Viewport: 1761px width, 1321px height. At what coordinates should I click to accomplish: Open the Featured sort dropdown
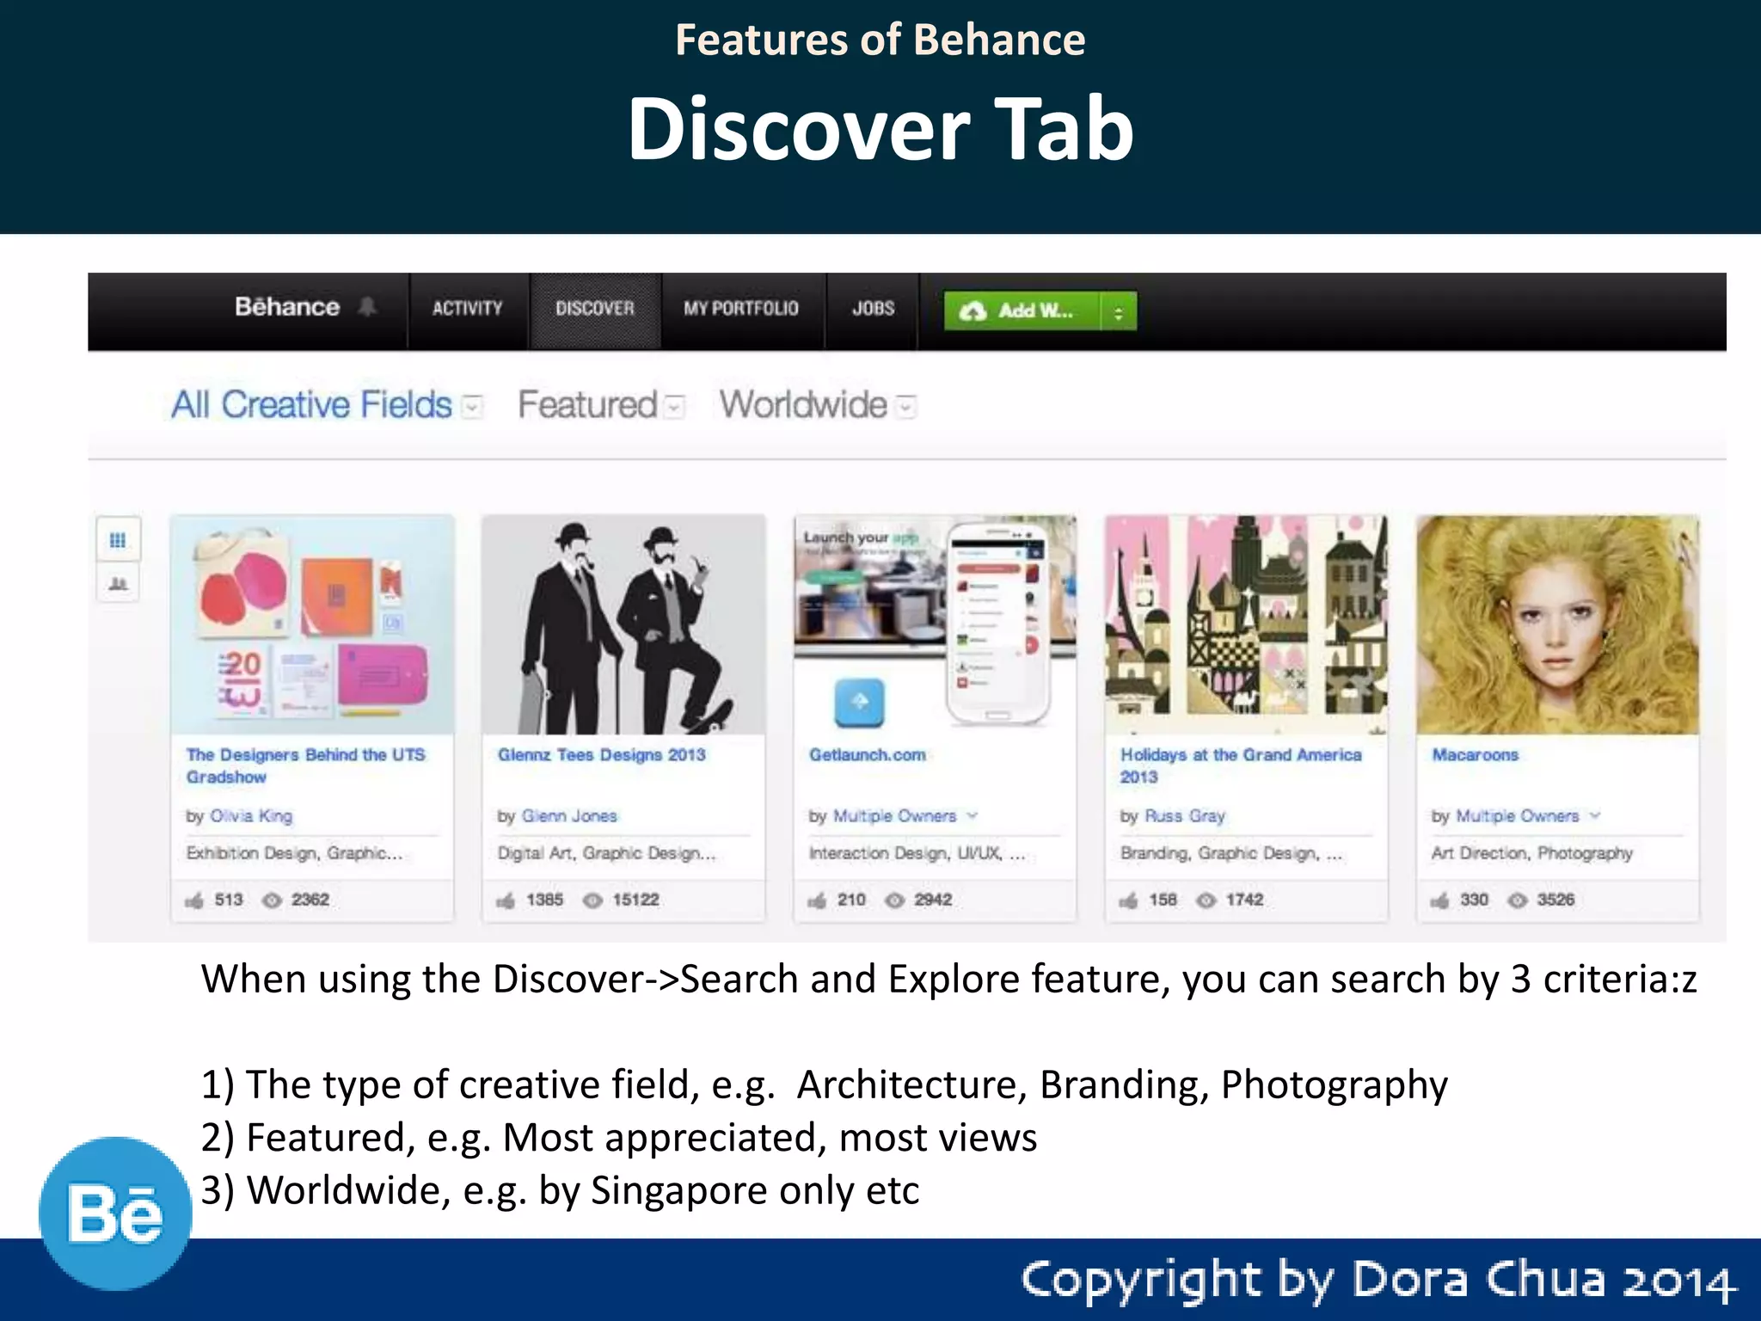pos(676,406)
